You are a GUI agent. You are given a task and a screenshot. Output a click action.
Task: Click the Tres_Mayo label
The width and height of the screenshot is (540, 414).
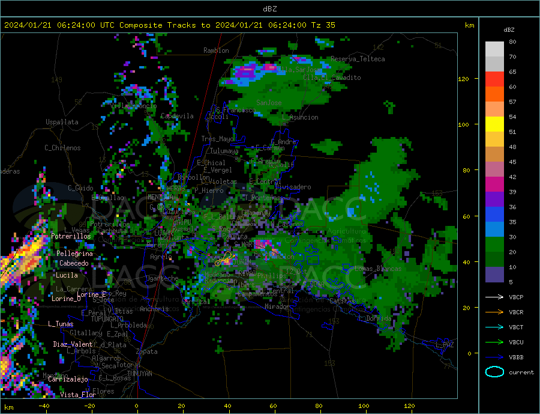click(x=217, y=139)
